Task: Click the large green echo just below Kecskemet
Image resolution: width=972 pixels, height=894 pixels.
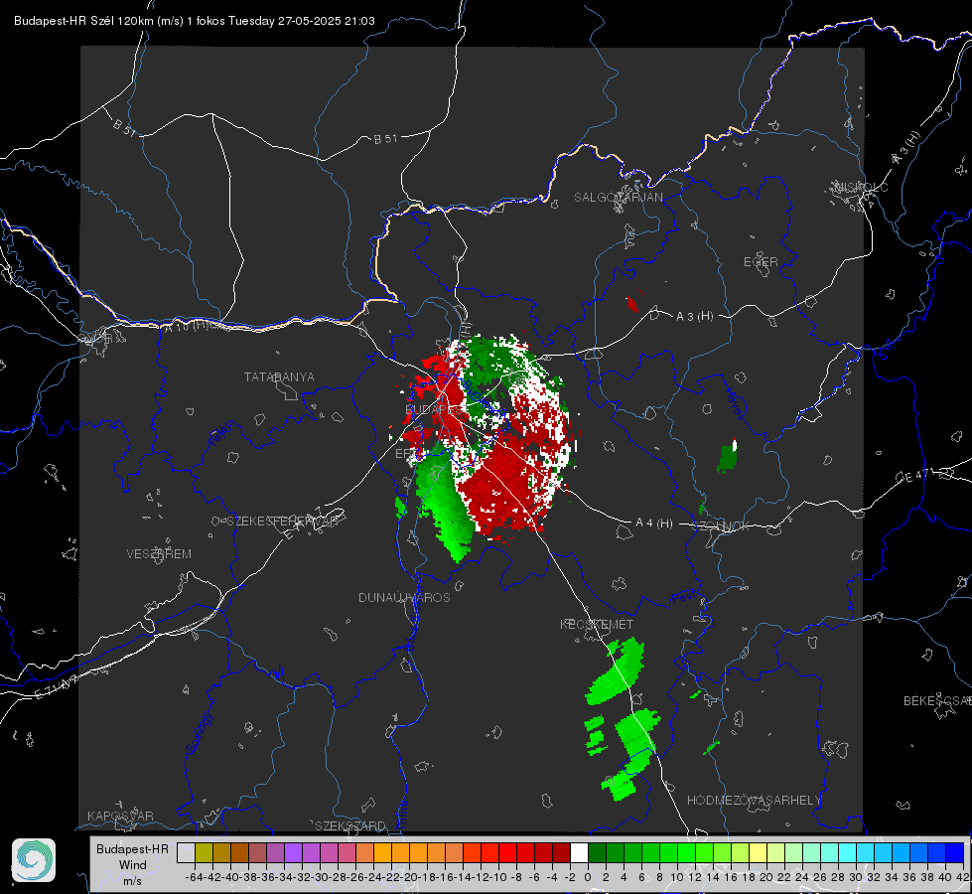Action: click(617, 671)
